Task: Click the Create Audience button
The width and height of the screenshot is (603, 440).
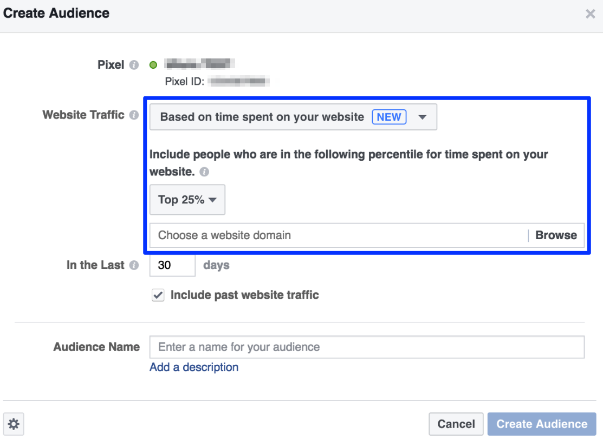Action: [x=542, y=424]
